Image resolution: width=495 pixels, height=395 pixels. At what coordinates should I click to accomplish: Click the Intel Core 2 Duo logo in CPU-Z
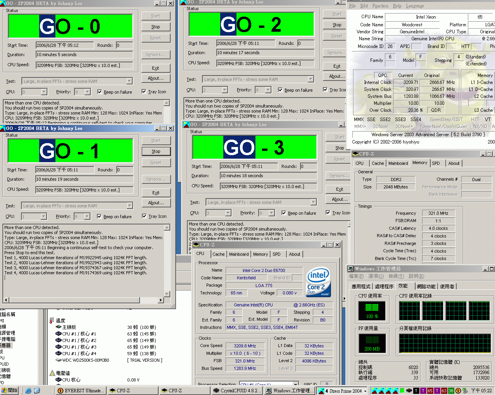coord(318,282)
